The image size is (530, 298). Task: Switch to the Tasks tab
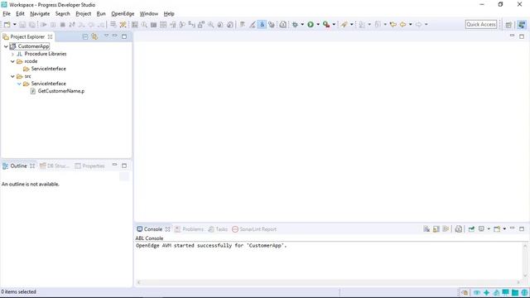[218, 229]
